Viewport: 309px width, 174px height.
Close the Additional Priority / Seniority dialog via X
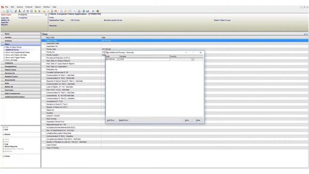pyautogui.click(x=201, y=53)
